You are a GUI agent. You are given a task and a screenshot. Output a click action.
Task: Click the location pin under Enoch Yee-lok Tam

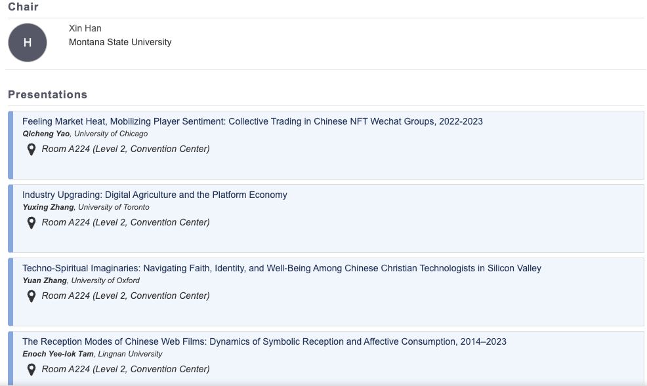(31, 369)
